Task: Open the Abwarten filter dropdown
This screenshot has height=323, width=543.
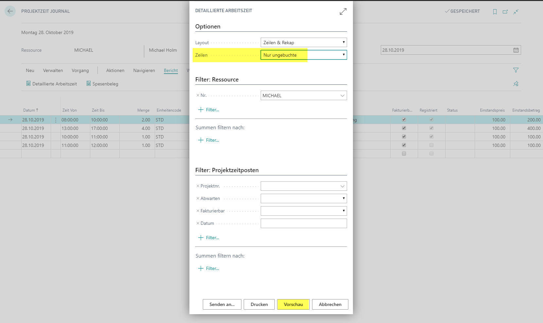Action: point(304,198)
